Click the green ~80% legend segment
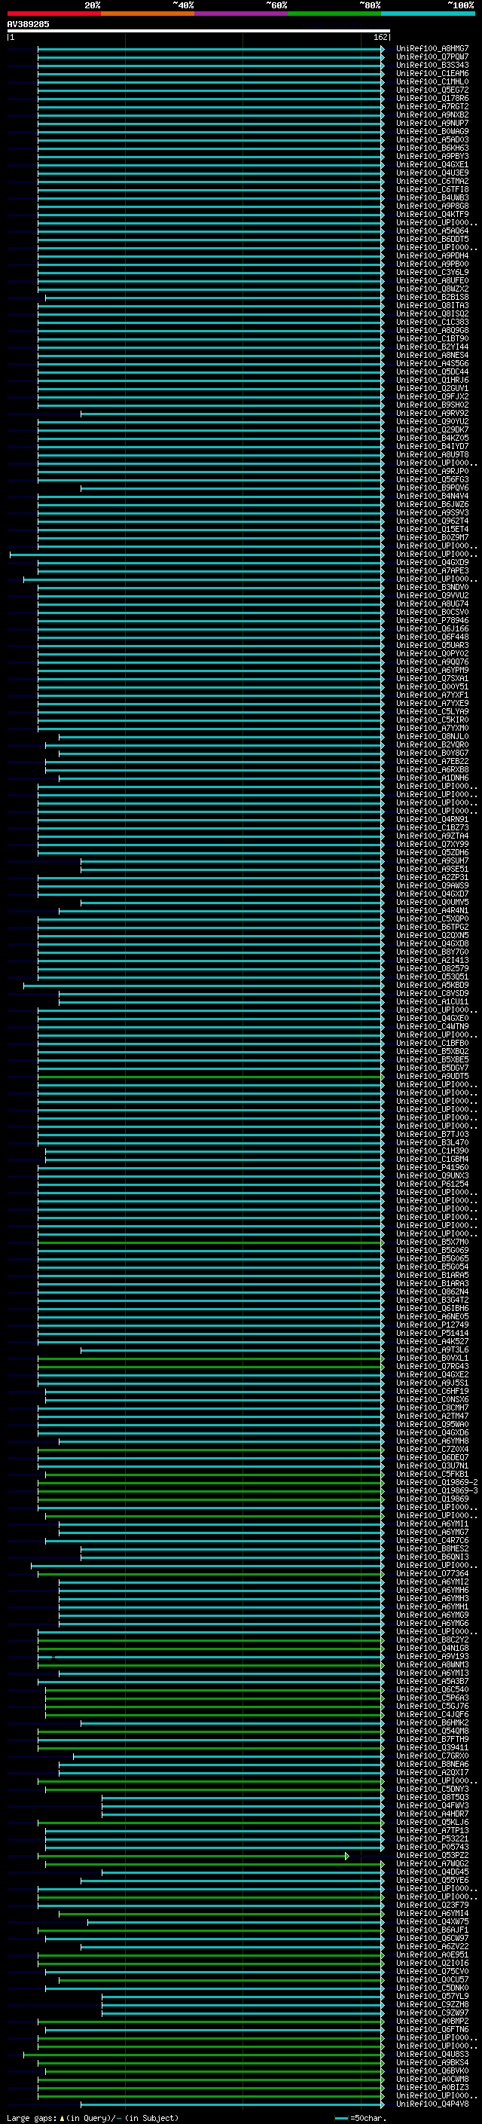 click(x=334, y=14)
